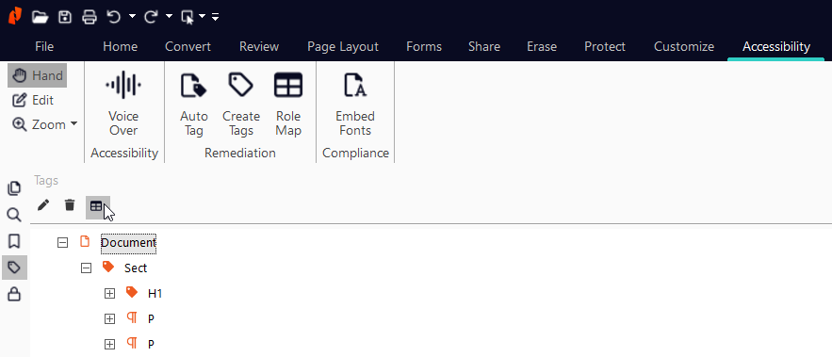Click the select cursor tool in the quick access toolbar
This screenshot has width=832, height=357.
[188, 18]
